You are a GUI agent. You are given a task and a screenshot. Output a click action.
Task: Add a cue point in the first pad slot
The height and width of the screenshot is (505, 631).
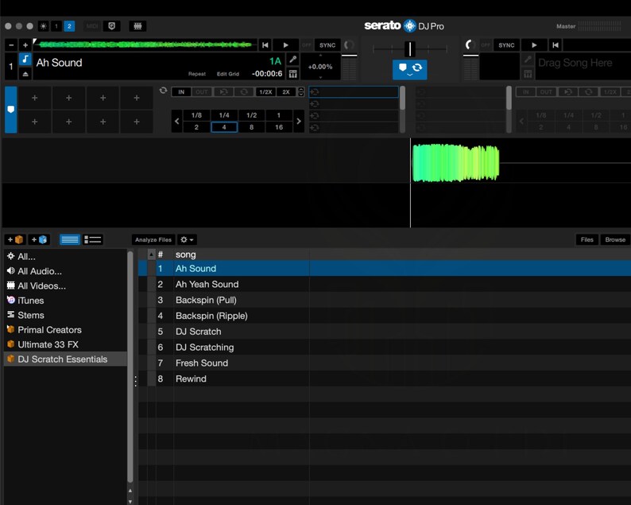(x=35, y=98)
